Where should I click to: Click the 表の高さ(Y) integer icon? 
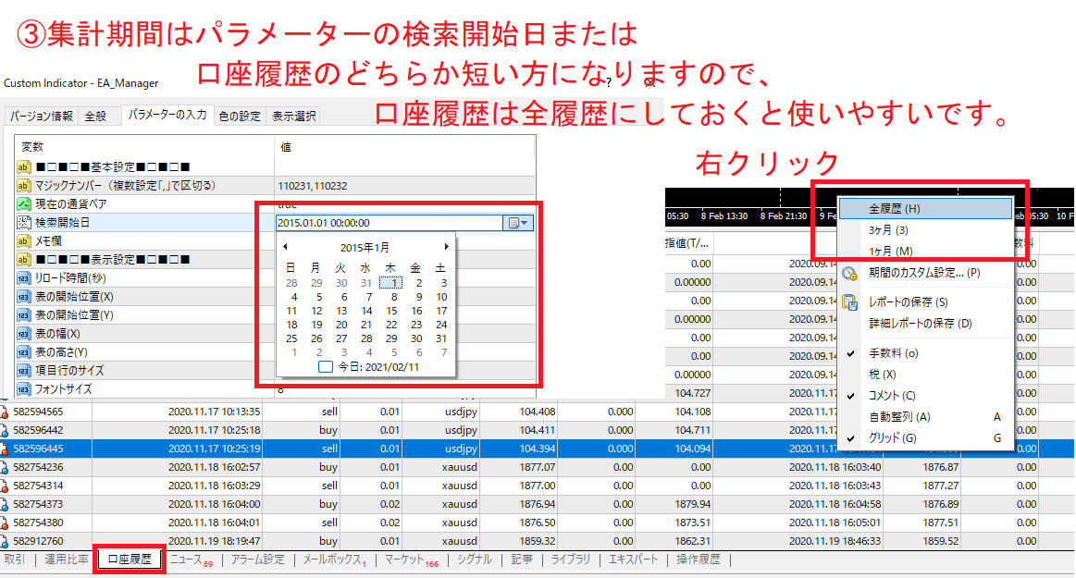pyautogui.click(x=23, y=352)
